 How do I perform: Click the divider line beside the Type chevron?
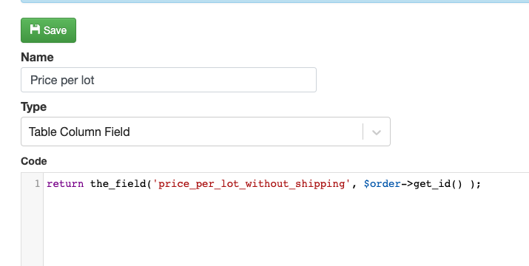[x=363, y=132]
